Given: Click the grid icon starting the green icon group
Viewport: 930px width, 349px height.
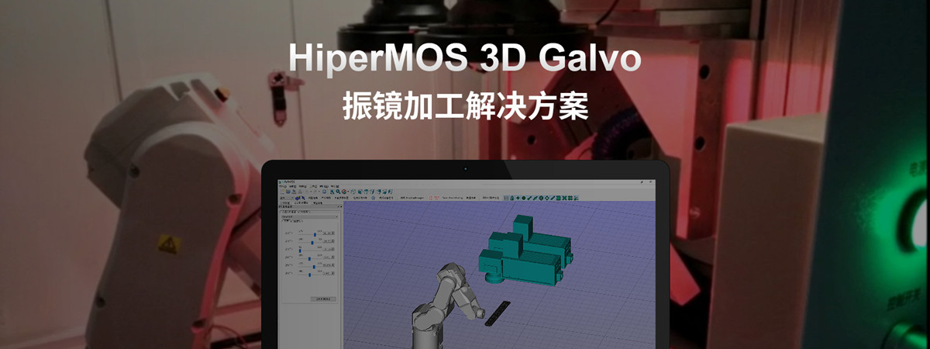Looking at the screenshot, I should [506, 198].
